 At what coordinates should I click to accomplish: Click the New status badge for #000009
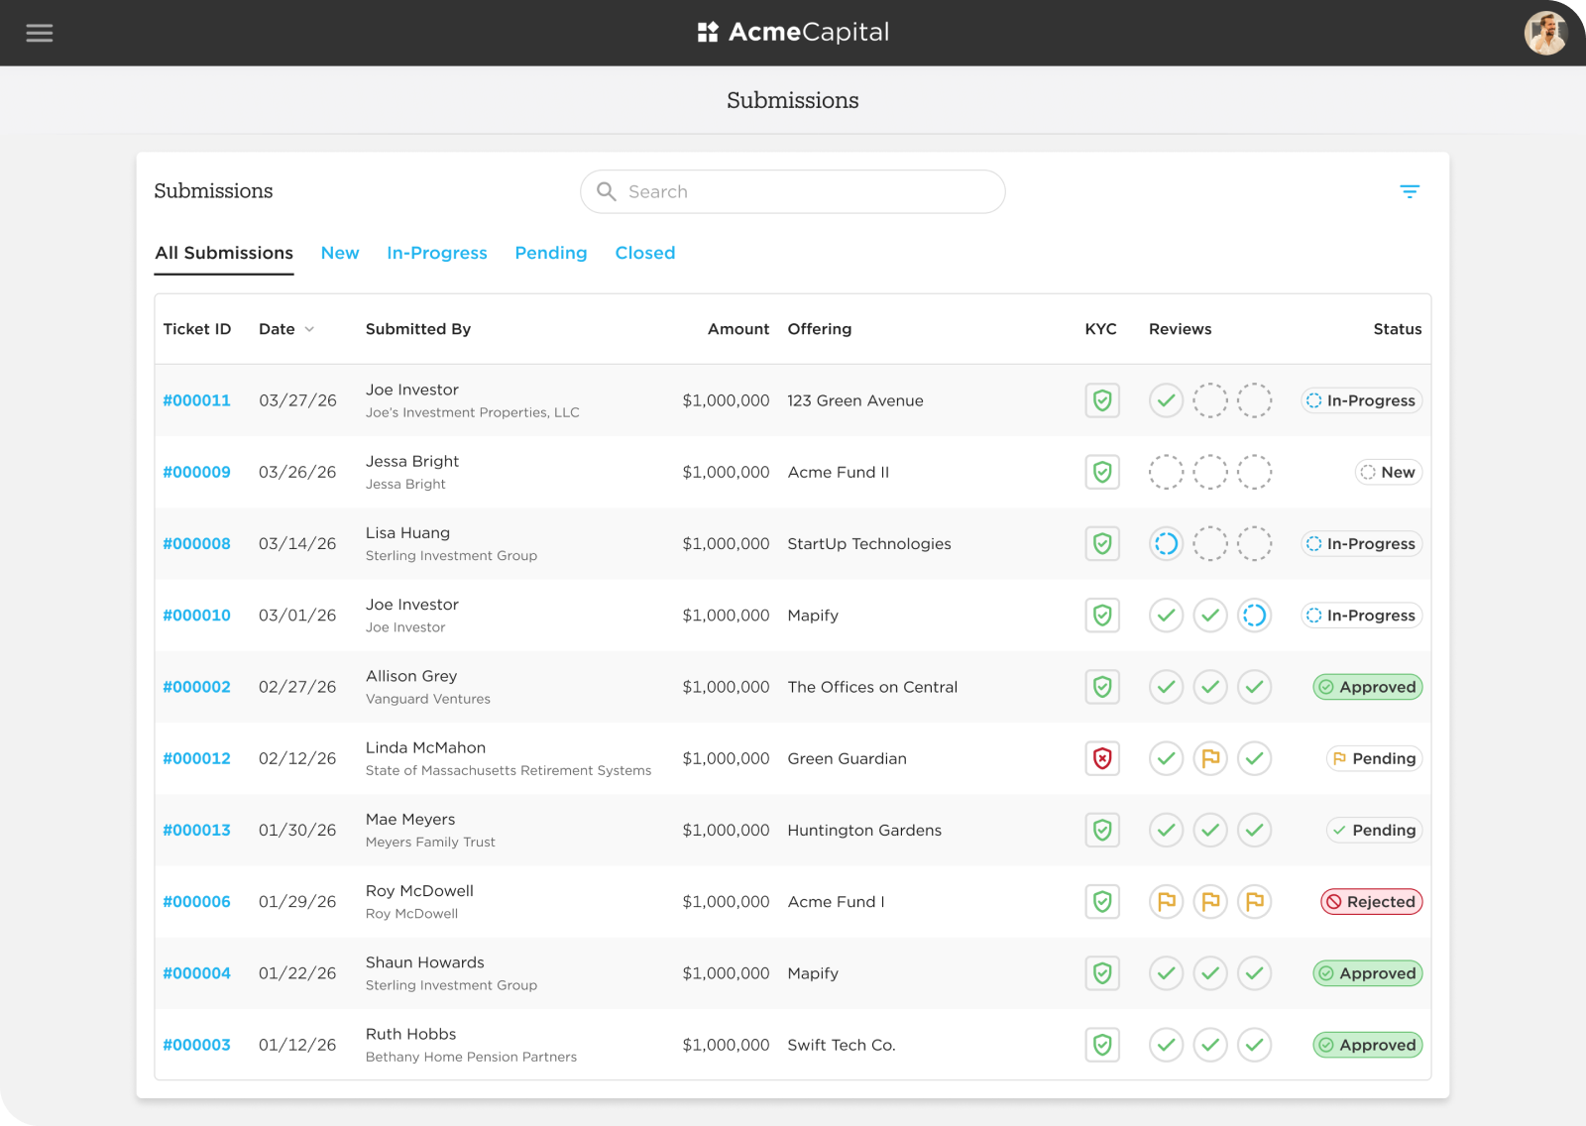pos(1389,472)
